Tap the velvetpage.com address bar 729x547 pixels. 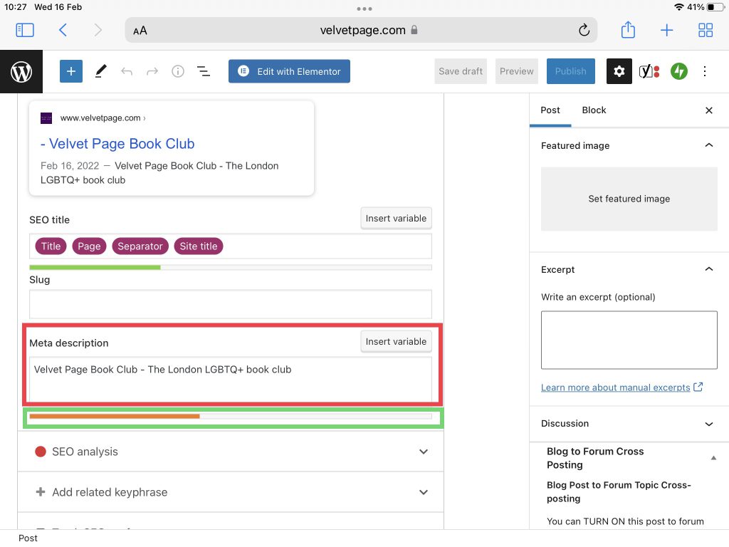click(x=361, y=30)
